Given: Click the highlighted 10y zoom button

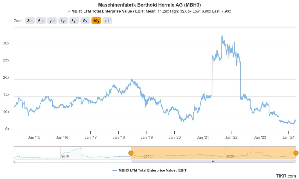Looking at the screenshot, I should [x=96, y=21].
